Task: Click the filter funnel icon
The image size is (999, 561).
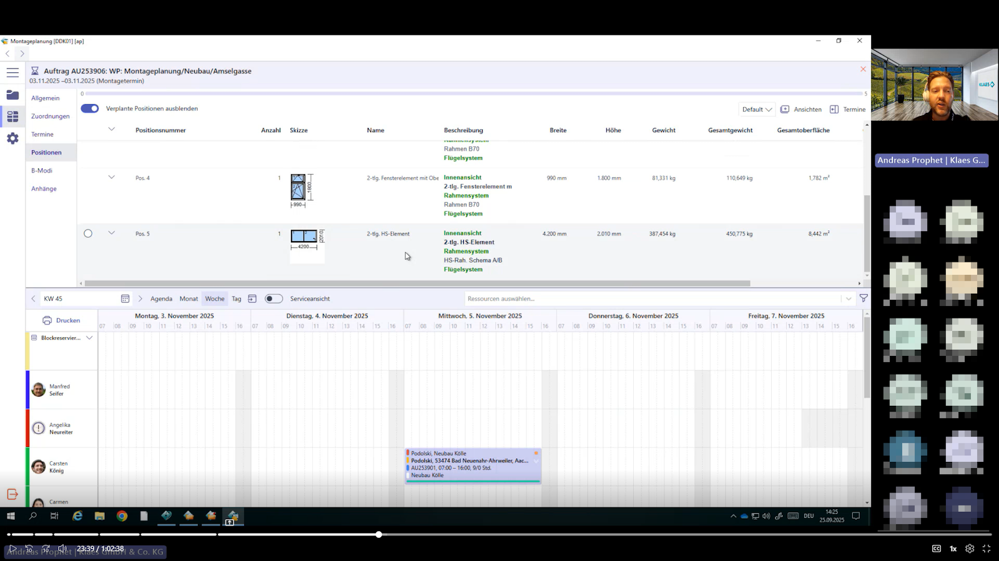Action: [864, 299]
